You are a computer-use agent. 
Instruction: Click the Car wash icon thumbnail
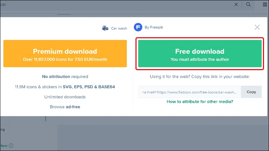point(105,28)
